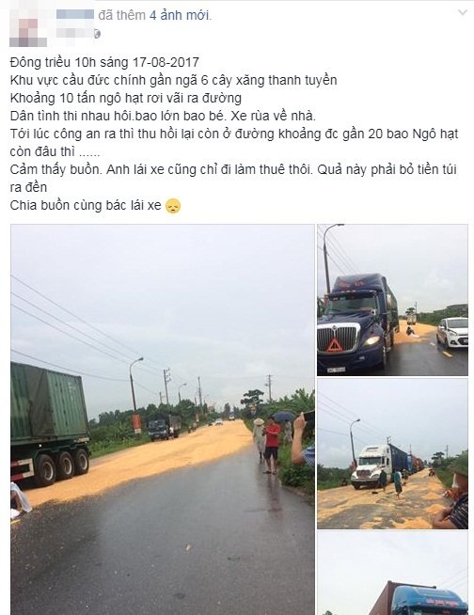Open the "4 ảnh mới" photos link
The width and height of the screenshot is (474, 615).
tap(180, 15)
